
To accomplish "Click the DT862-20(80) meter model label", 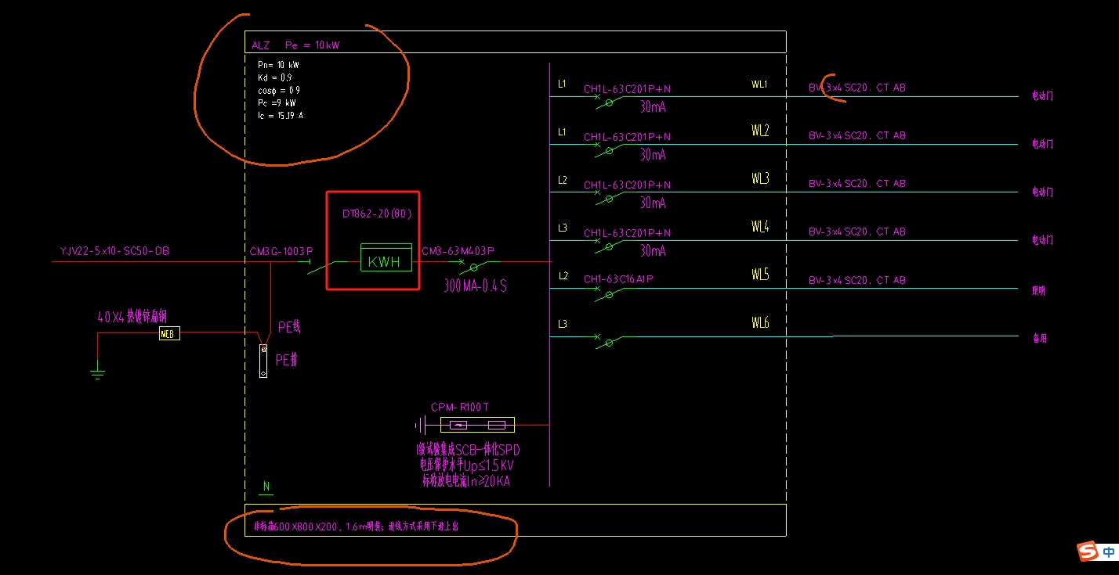I will pos(377,214).
